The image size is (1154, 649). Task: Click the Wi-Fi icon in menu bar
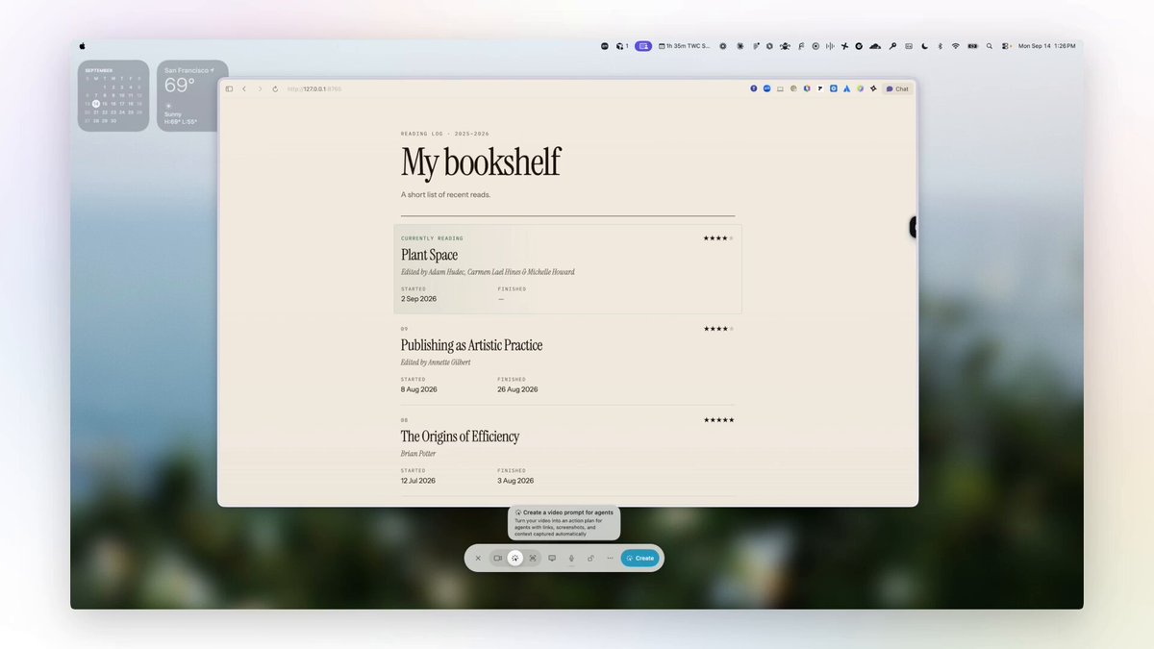pos(955,45)
